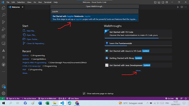This screenshot has width=189, height=106.
Task: Click Go Live in status bar
Action: pyautogui.click(x=169, y=98)
